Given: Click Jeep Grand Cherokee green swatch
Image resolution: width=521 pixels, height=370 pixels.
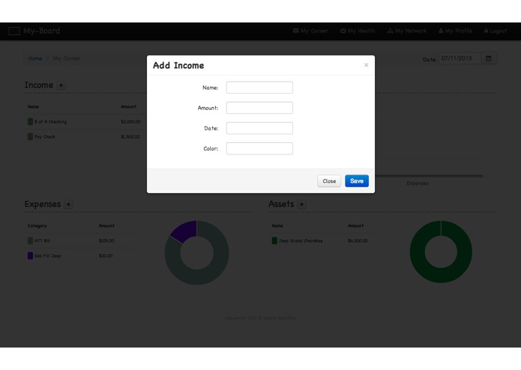Looking at the screenshot, I should 274,240.
